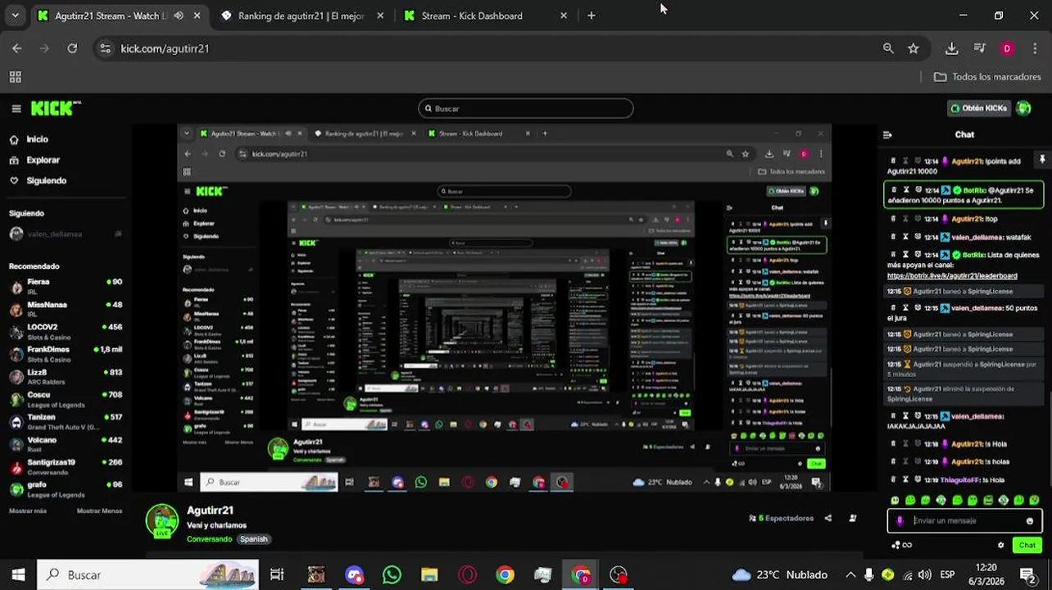Open recommended channel Tanizen
Screen dimensions: 1052x590
click(66, 421)
